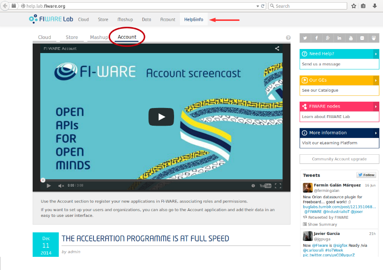383x270 pixels.
Task: Open browser downloads arrow
Action: tap(374, 6)
